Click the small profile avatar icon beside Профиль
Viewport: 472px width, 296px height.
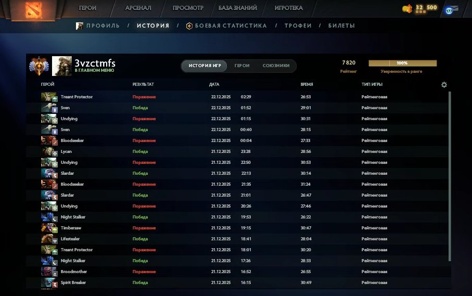[x=80, y=26]
